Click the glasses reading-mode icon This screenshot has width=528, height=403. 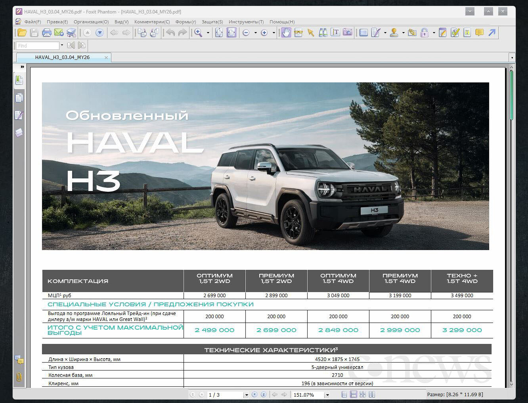(x=298, y=33)
